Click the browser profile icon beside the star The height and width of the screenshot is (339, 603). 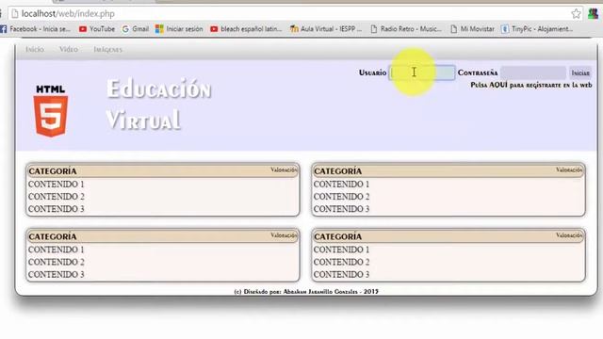[593, 14]
